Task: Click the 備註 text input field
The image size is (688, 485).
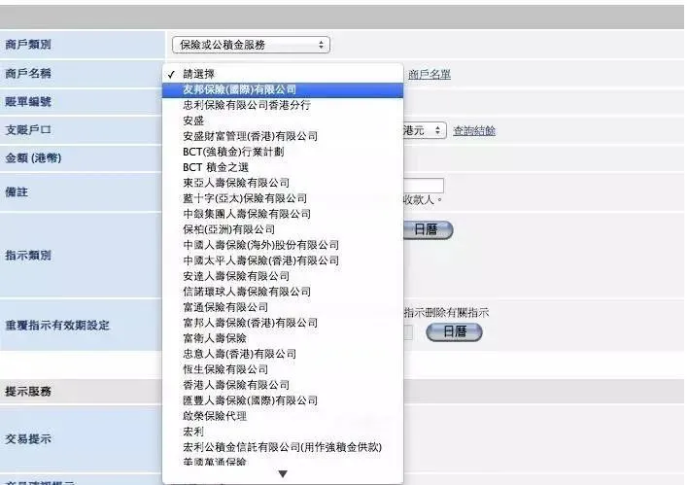Action: [x=424, y=186]
